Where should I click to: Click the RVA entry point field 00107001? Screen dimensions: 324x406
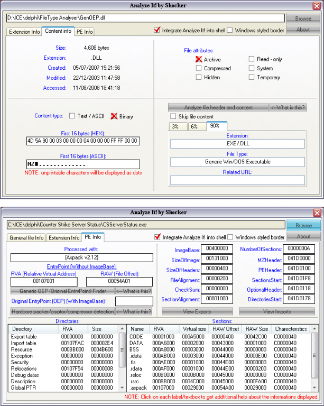(x=44, y=281)
